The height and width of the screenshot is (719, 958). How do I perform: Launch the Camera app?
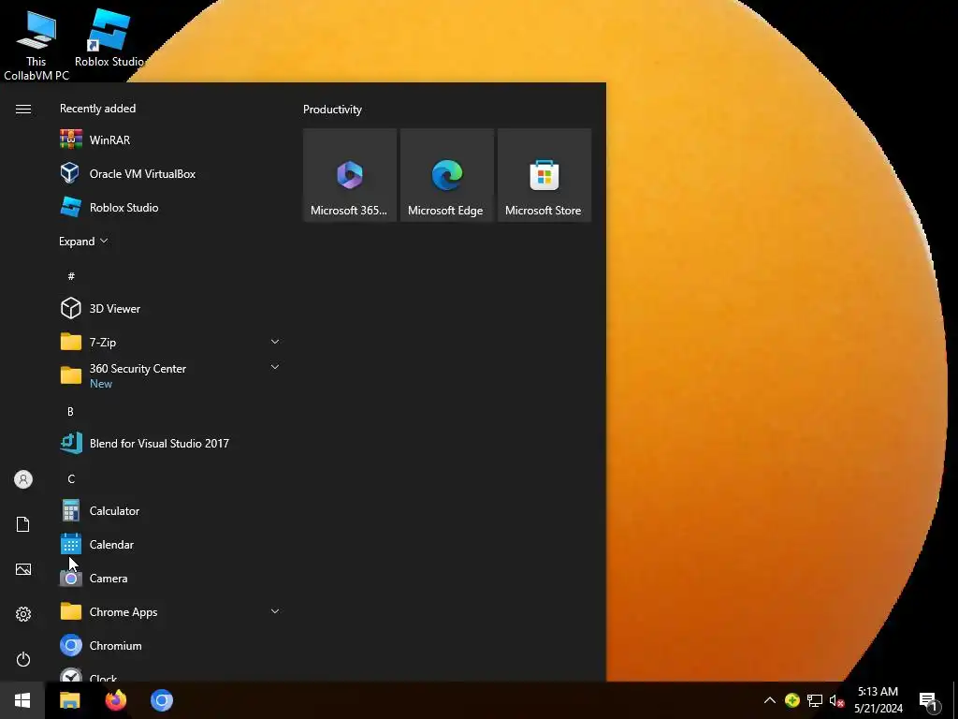(x=170, y=578)
